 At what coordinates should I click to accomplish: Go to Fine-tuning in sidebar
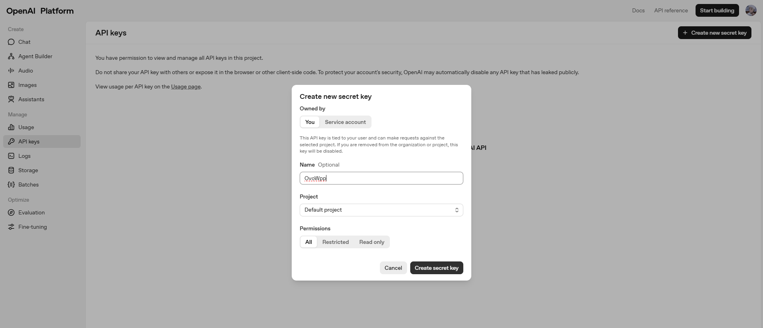coord(32,227)
